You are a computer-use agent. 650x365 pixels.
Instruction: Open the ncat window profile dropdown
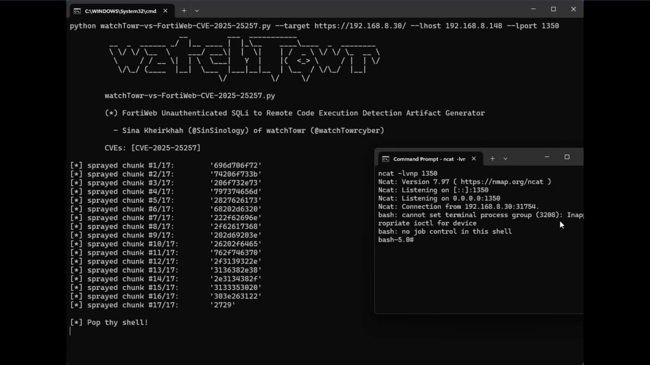pos(505,158)
